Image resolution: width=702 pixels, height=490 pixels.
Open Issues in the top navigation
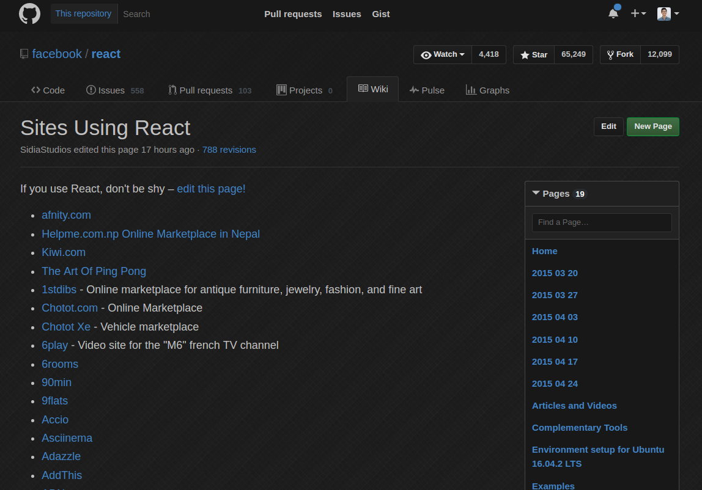347,14
